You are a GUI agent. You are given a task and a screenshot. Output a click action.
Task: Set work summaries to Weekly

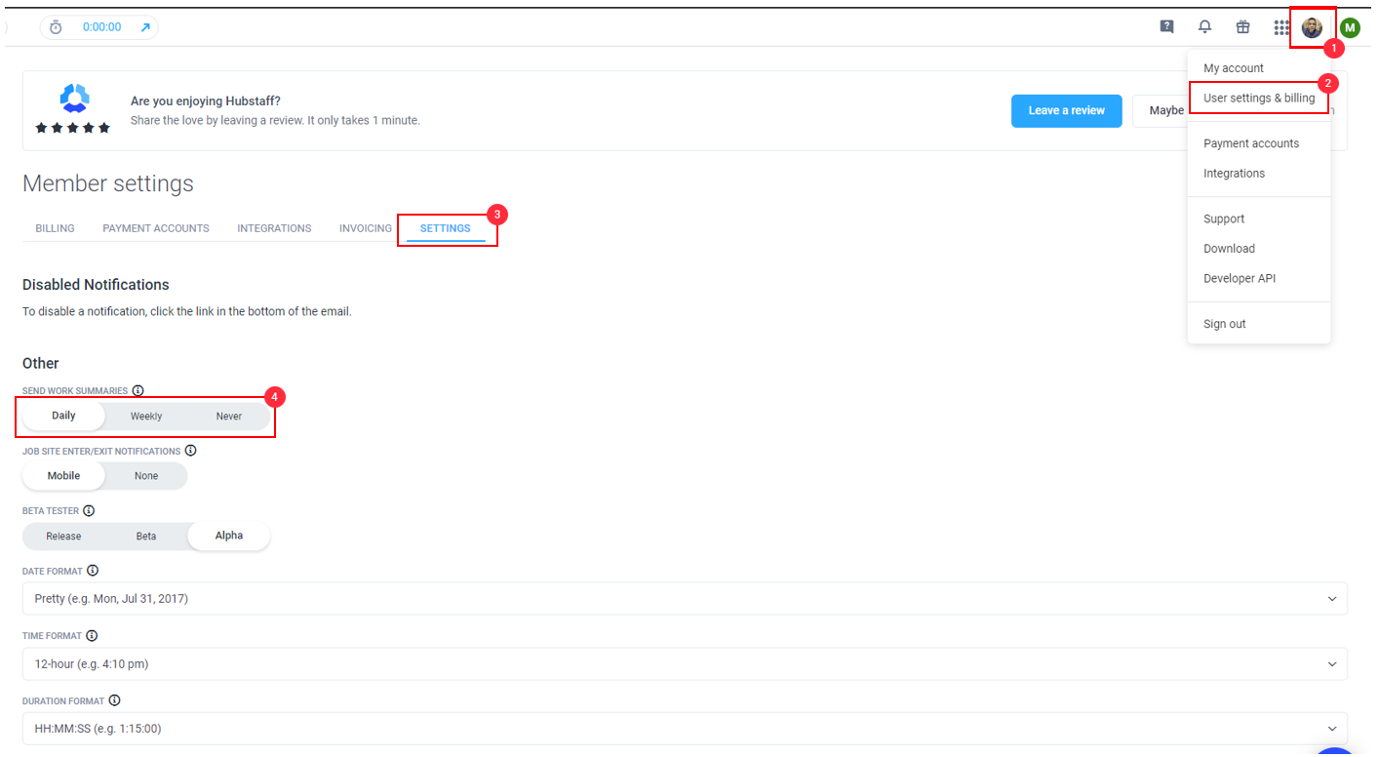pyautogui.click(x=146, y=417)
